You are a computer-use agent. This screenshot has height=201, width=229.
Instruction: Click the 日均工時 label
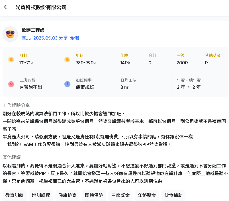pyautogui.click(x=128, y=80)
